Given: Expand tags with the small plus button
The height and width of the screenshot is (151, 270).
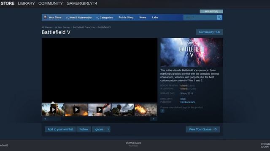Looking at the screenshot, I should (162, 111).
